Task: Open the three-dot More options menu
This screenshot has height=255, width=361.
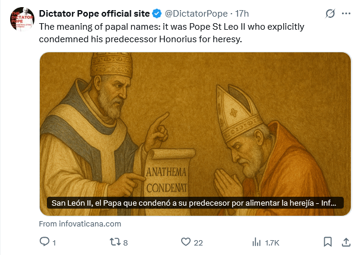Action: pyautogui.click(x=347, y=14)
